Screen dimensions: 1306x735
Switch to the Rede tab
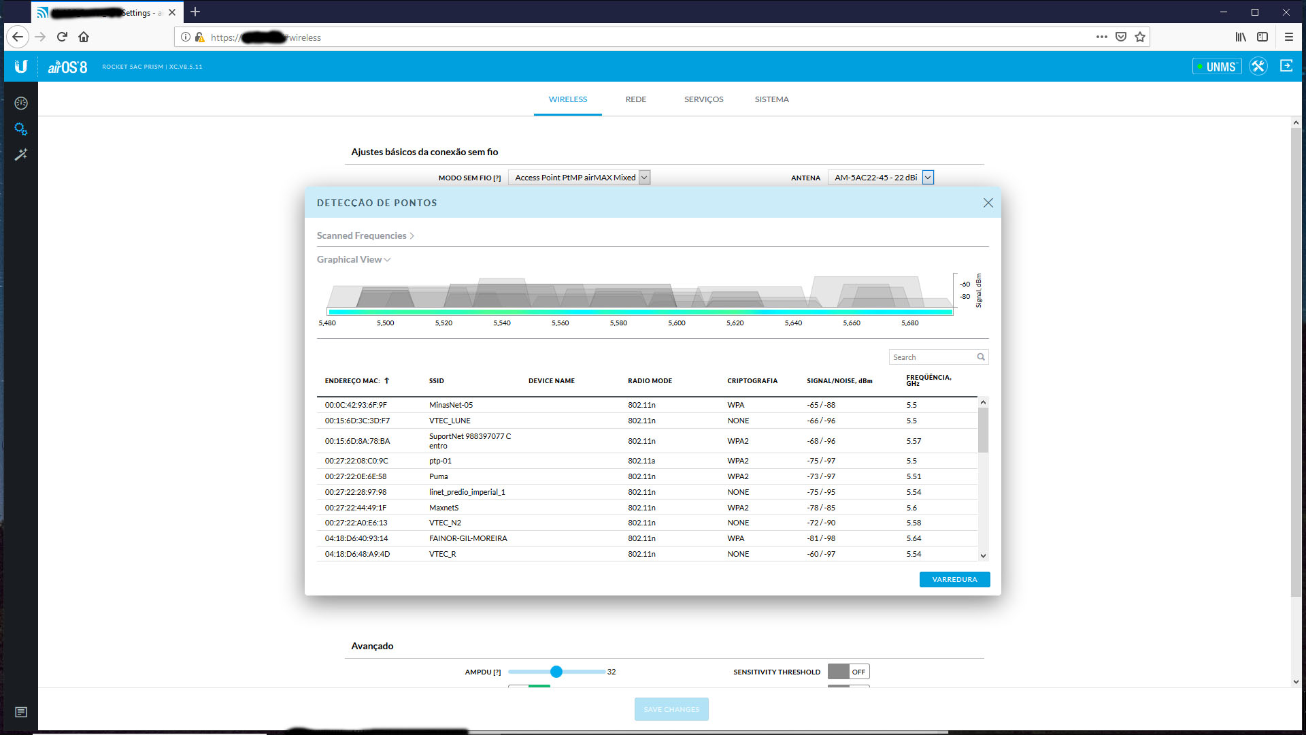tap(635, 99)
